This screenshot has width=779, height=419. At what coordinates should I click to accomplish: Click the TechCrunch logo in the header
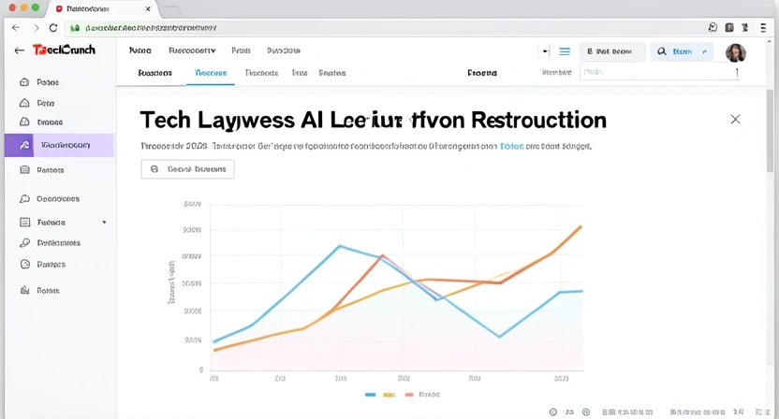point(64,51)
